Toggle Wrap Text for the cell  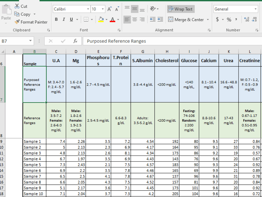(181, 9)
